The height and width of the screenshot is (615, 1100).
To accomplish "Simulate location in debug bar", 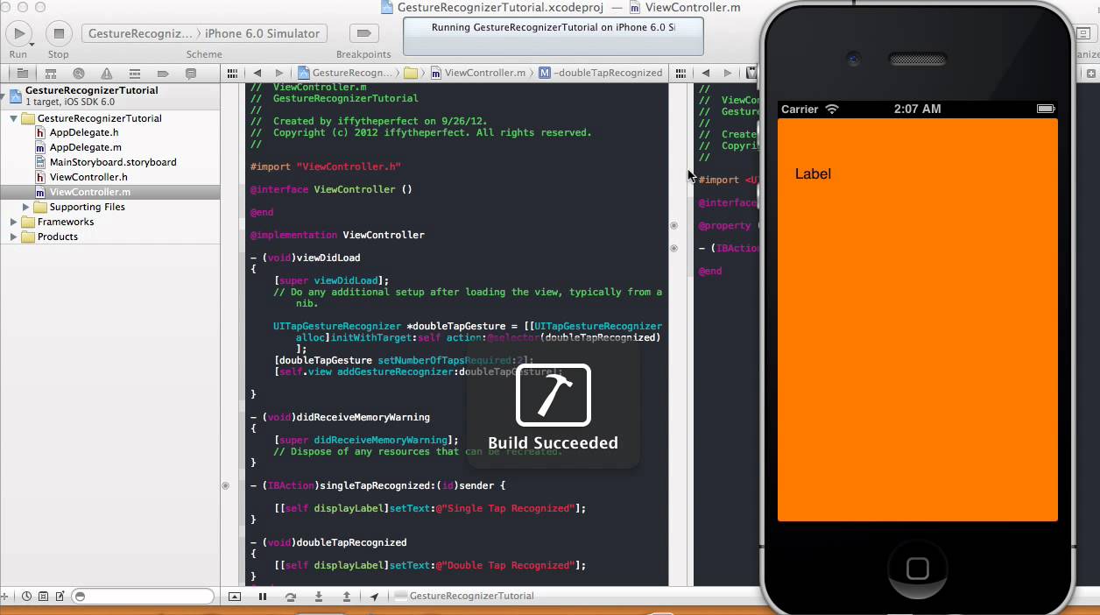I will point(375,597).
